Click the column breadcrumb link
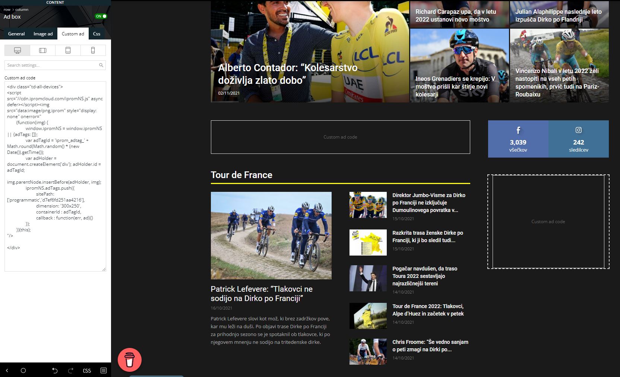Screen dimensions: 620x377 22,10
